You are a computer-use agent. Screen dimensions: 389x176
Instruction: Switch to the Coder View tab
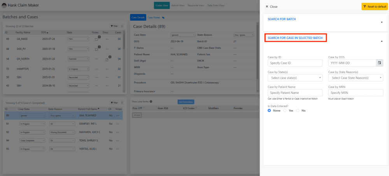[162, 5]
